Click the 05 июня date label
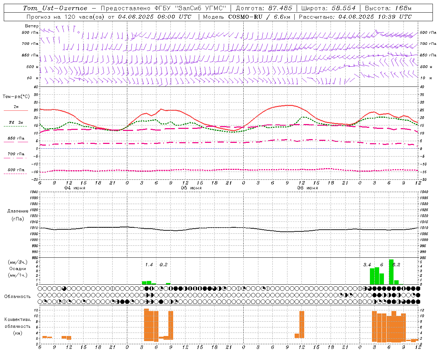 (191, 188)
